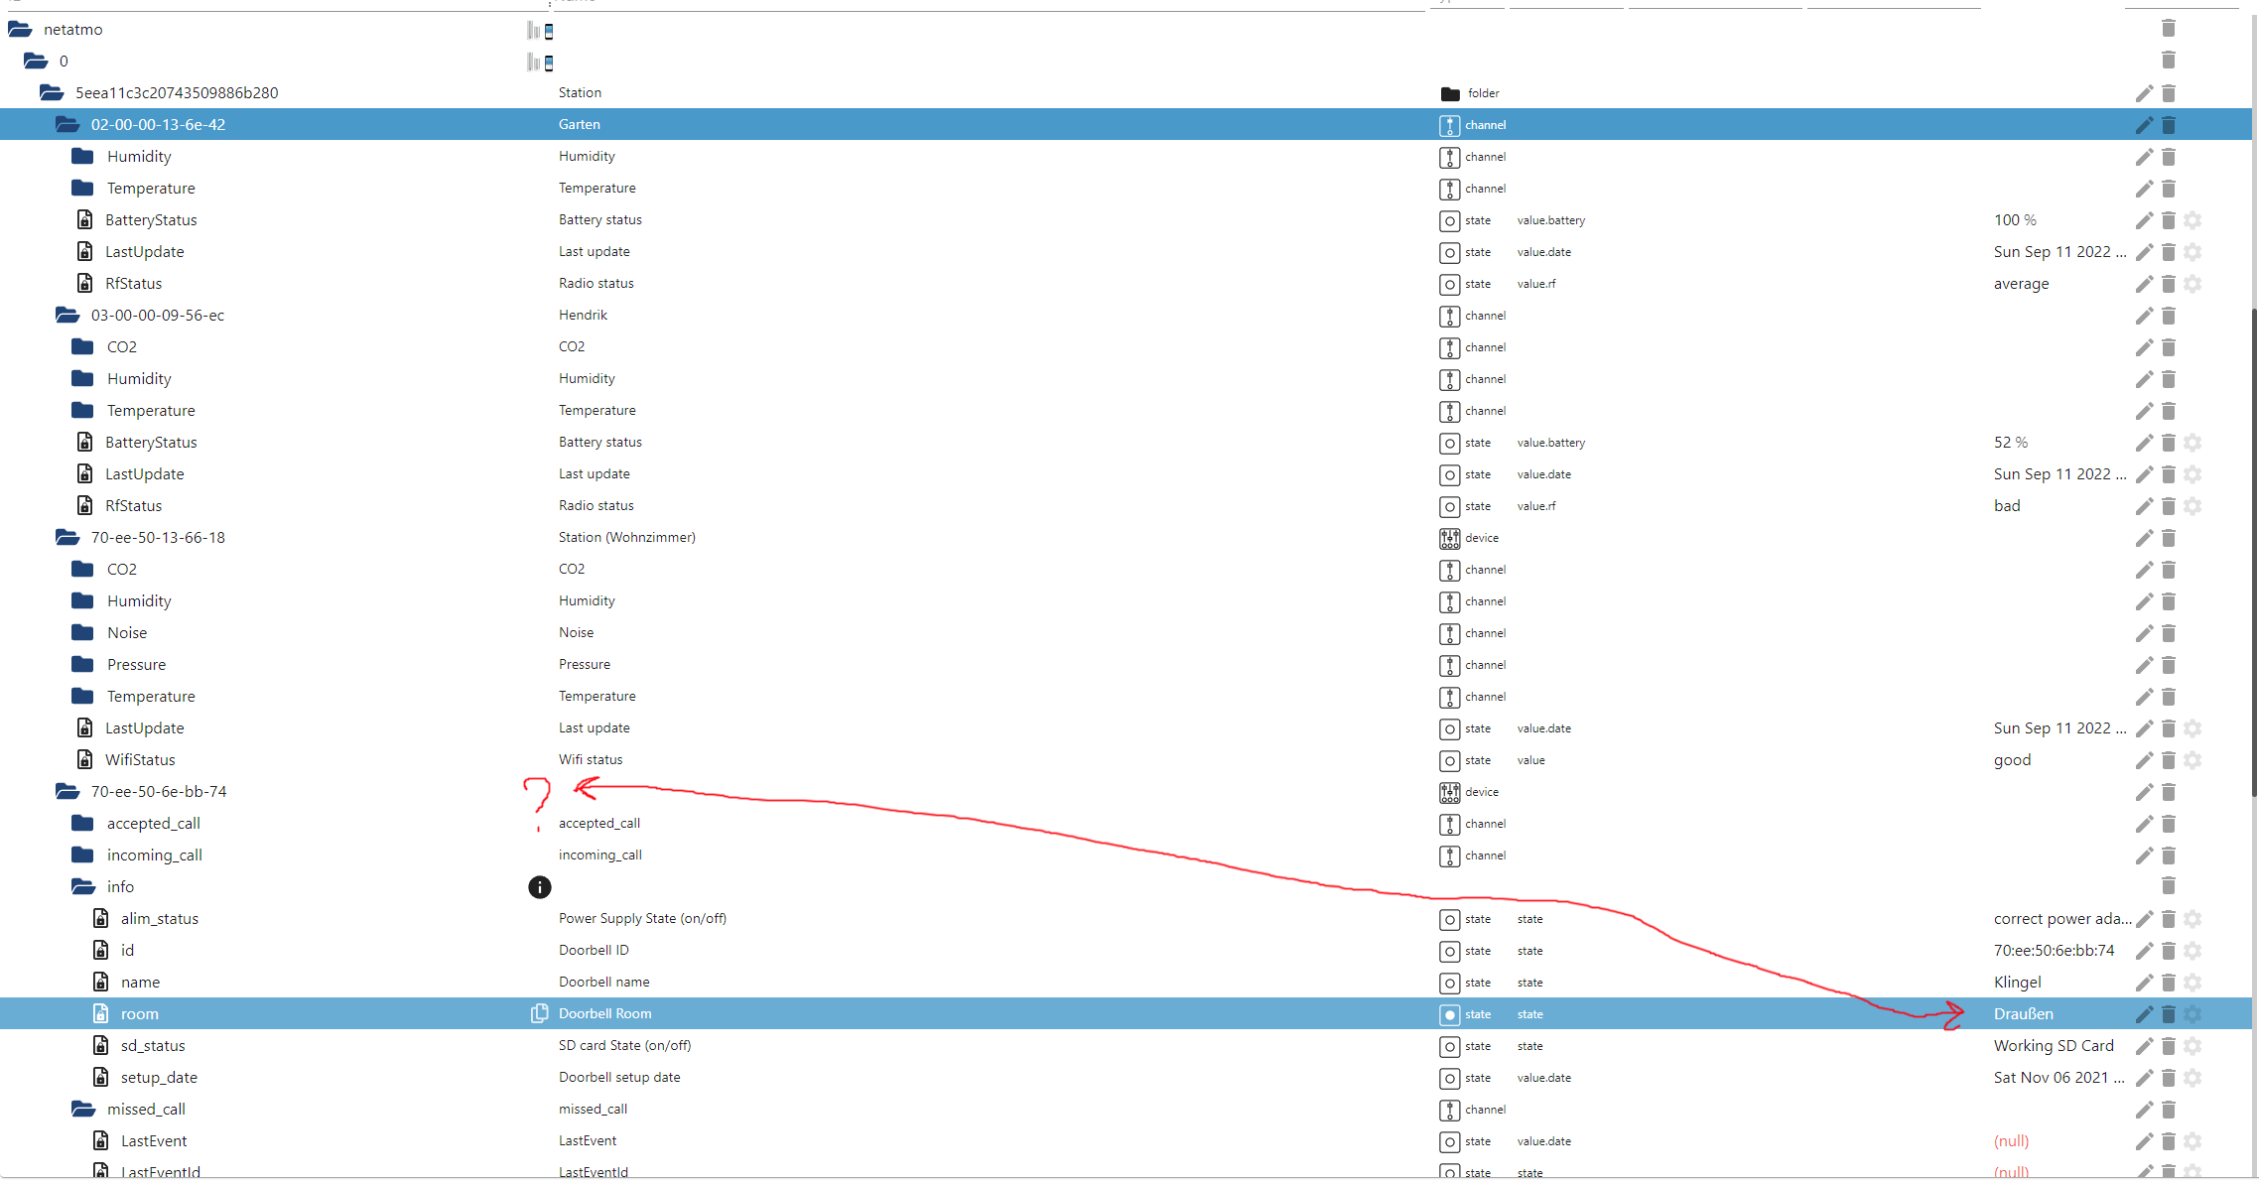Open gear settings for the 52 % BatteryStatus
Viewport: 2259px width, 1185px height.
pyautogui.click(x=2193, y=443)
